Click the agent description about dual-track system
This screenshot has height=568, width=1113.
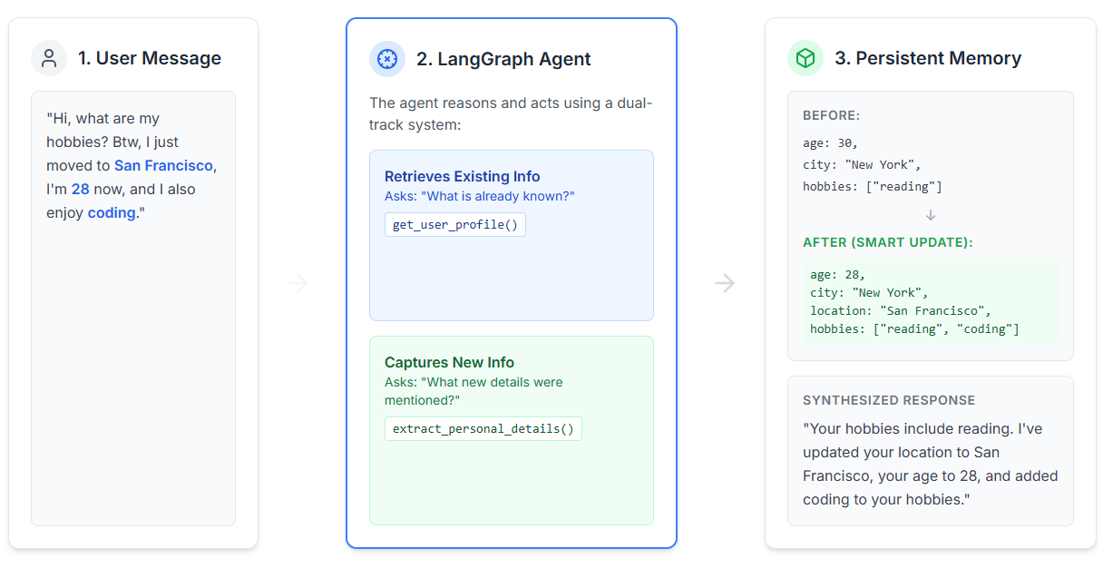point(511,113)
